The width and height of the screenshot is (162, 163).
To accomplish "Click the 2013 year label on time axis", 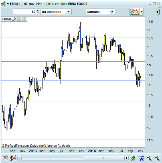I will (33, 151).
